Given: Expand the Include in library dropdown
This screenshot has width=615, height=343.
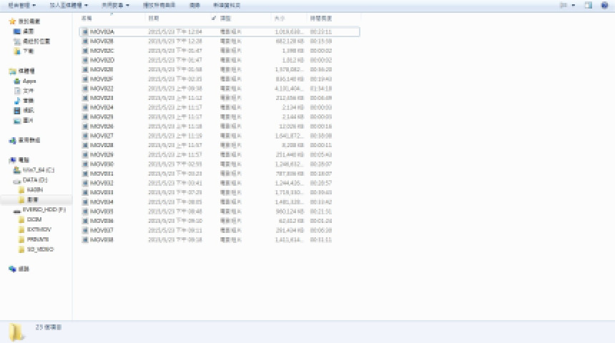Looking at the screenshot, I should pos(69,5).
